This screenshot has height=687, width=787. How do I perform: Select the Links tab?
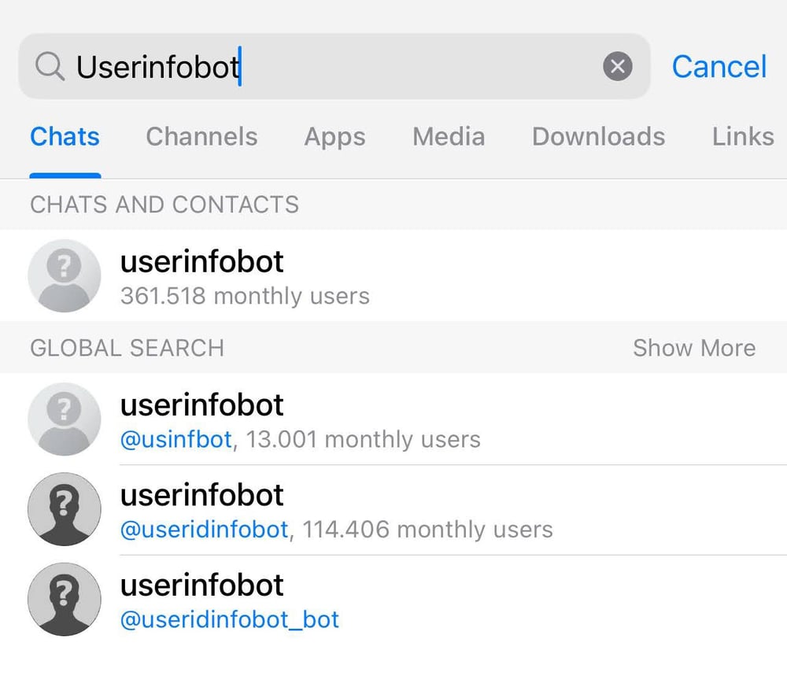pyautogui.click(x=743, y=136)
